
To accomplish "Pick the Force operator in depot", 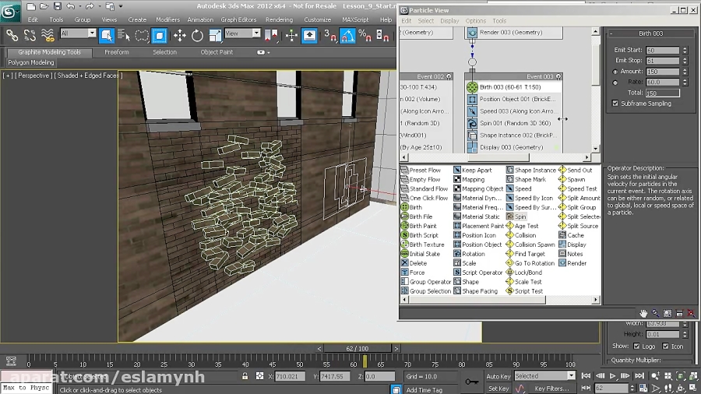I will pos(413,273).
